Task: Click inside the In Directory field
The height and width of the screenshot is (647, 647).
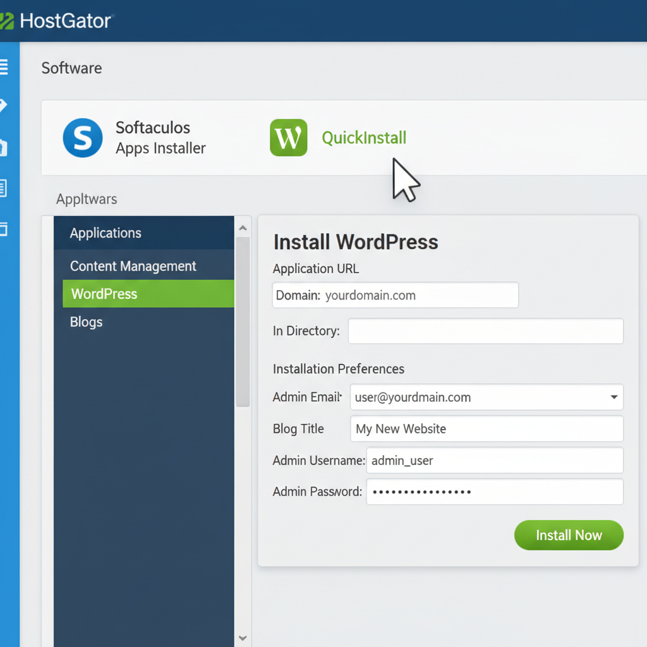Action: pyautogui.click(x=485, y=331)
